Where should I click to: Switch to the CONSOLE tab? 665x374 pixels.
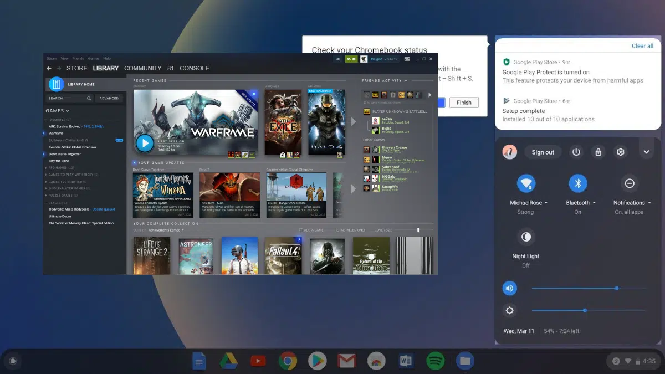[195, 68]
